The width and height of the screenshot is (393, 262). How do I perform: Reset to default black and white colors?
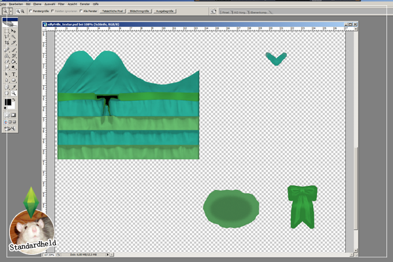[x=5, y=108]
